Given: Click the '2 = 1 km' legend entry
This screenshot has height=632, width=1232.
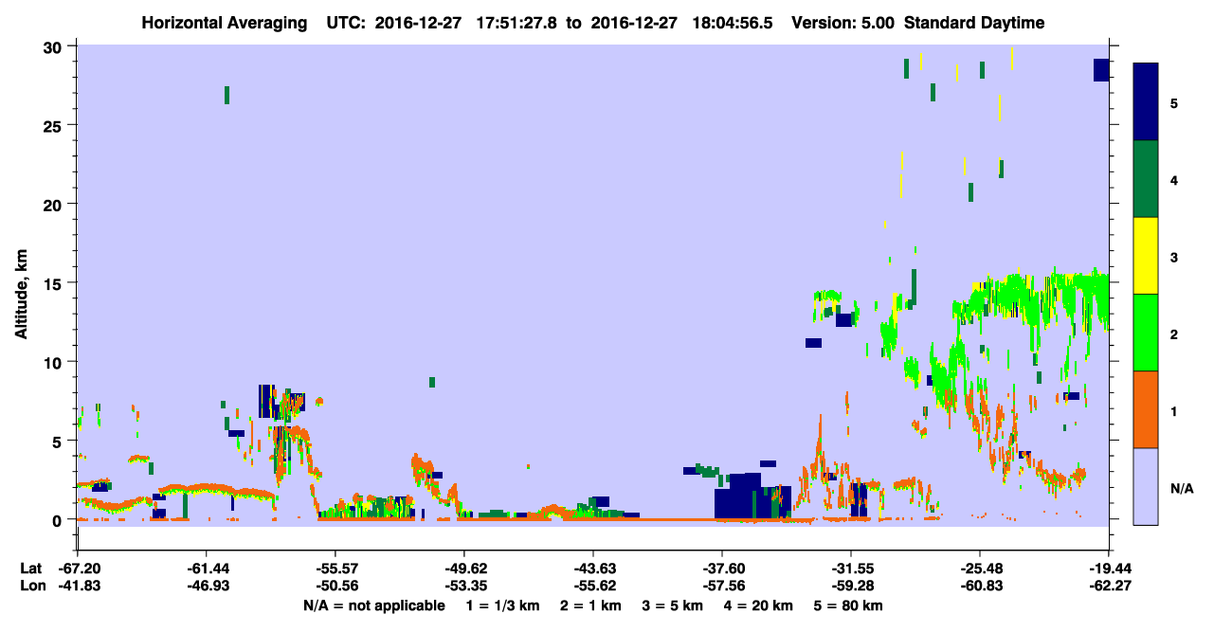Looking at the screenshot, I should pos(591,605).
